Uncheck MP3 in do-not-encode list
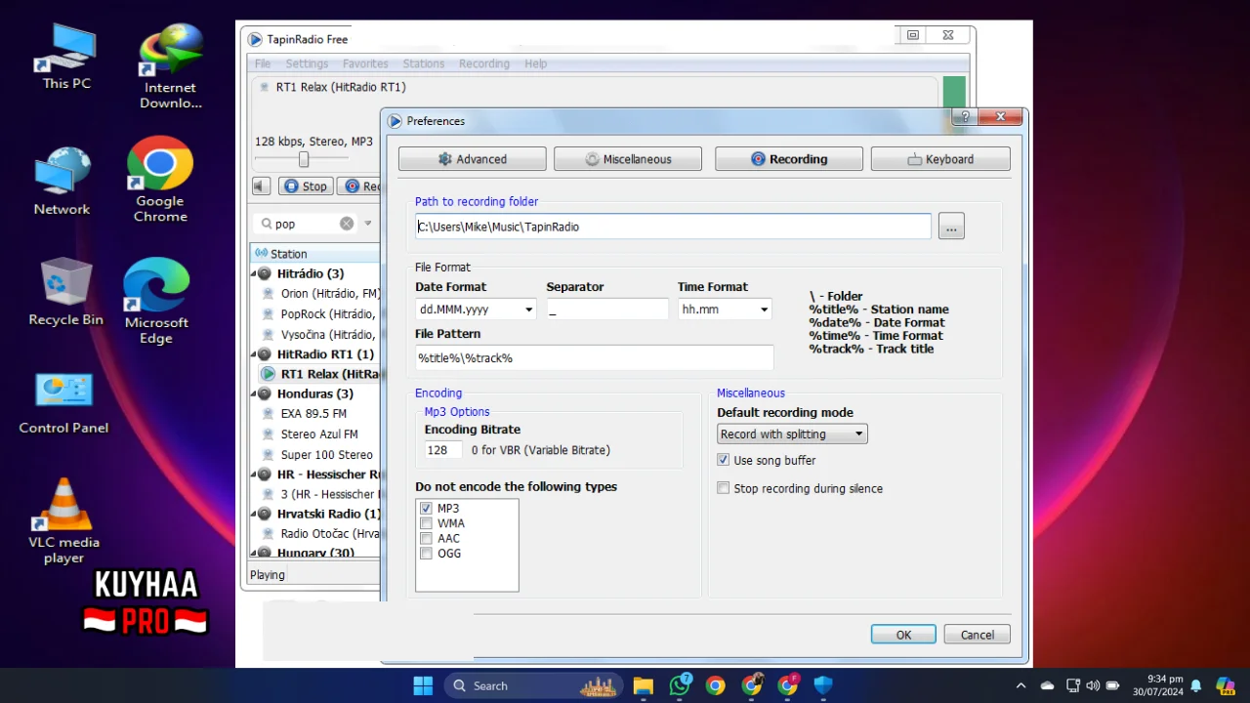1250x703 pixels. pyautogui.click(x=426, y=509)
